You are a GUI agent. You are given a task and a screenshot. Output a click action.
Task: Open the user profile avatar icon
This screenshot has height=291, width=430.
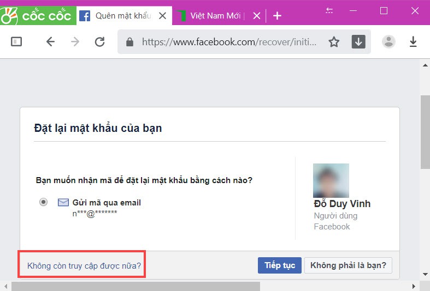click(x=388, y=41)
